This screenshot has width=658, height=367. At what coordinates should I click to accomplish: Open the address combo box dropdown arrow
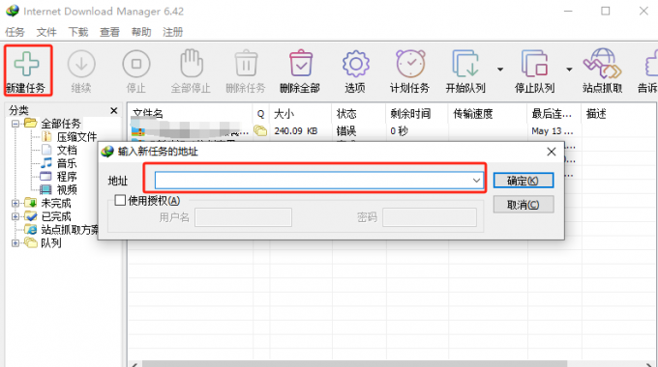tap(476, 181)
